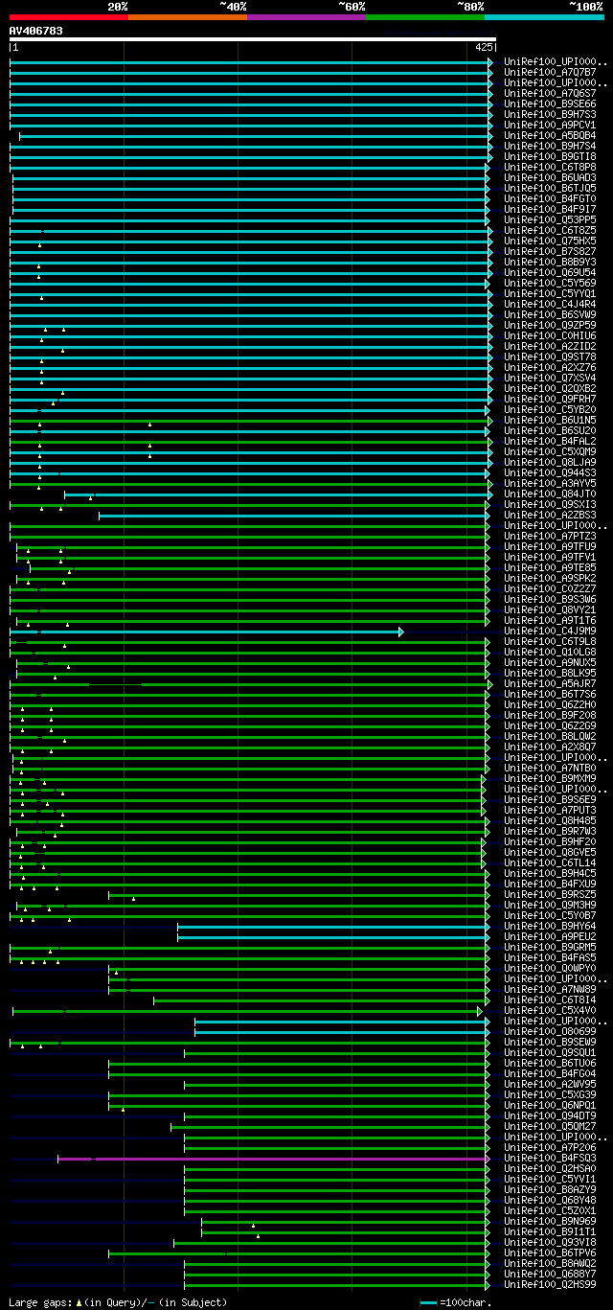Select label UniRef100_Q6NPQ1
The width and height of the screenshot is (613, 1310).
coord(550,1106)
